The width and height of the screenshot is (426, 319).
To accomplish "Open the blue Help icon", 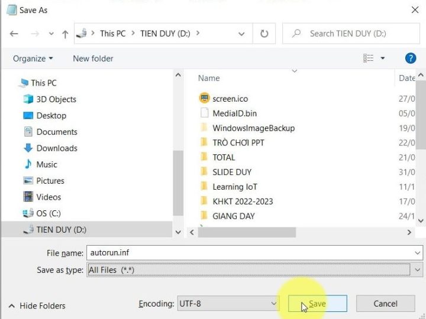I will pos(411,58).
